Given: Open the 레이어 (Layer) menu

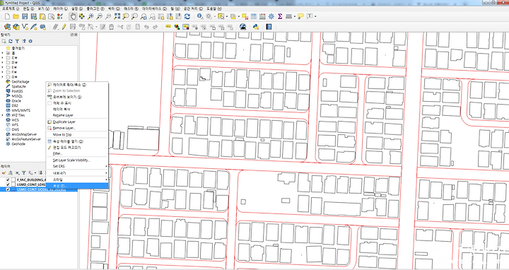Looking at the screenshot, I should (60, 8).
